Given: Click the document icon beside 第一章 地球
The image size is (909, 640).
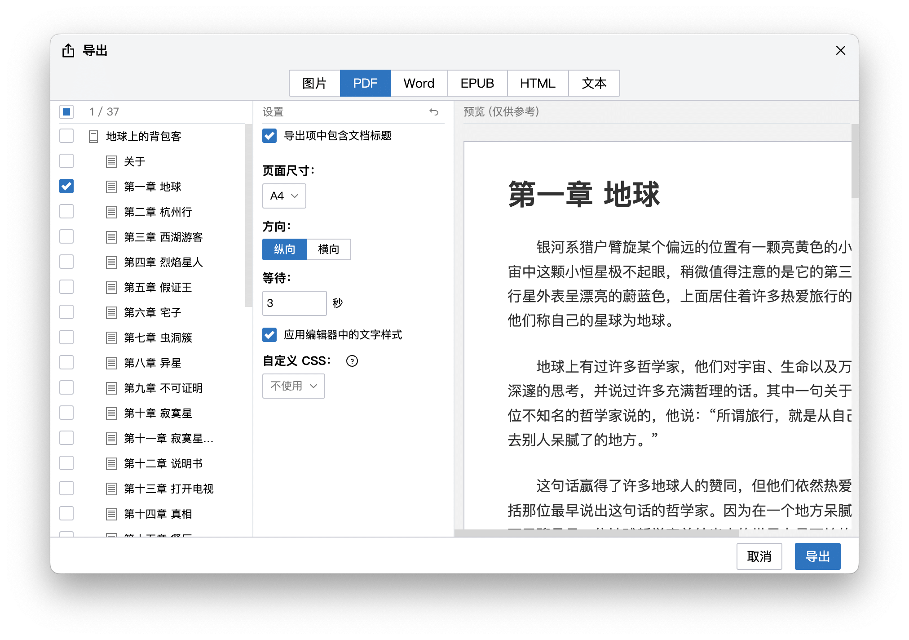Looking at the screenshot, I should (x=111, y=187).
